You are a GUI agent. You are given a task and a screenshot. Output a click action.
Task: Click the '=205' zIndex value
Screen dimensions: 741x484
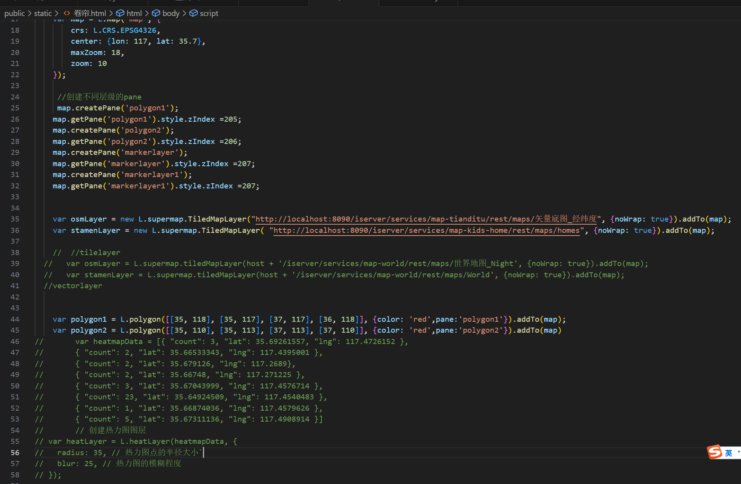pos(228,119)
